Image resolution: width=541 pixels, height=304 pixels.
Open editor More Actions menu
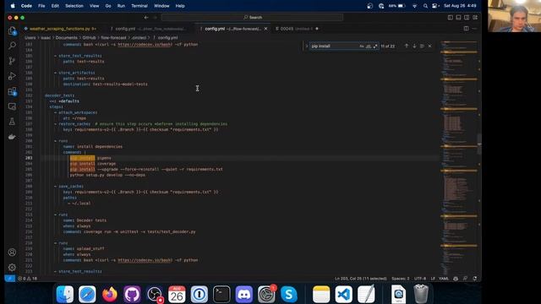(474, 29)
